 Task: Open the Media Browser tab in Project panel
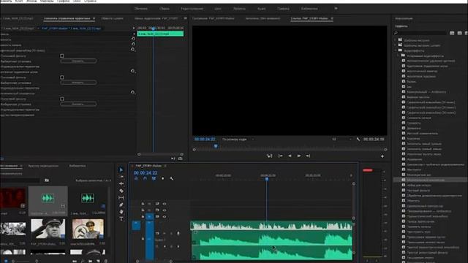click(x=43, y=166)
